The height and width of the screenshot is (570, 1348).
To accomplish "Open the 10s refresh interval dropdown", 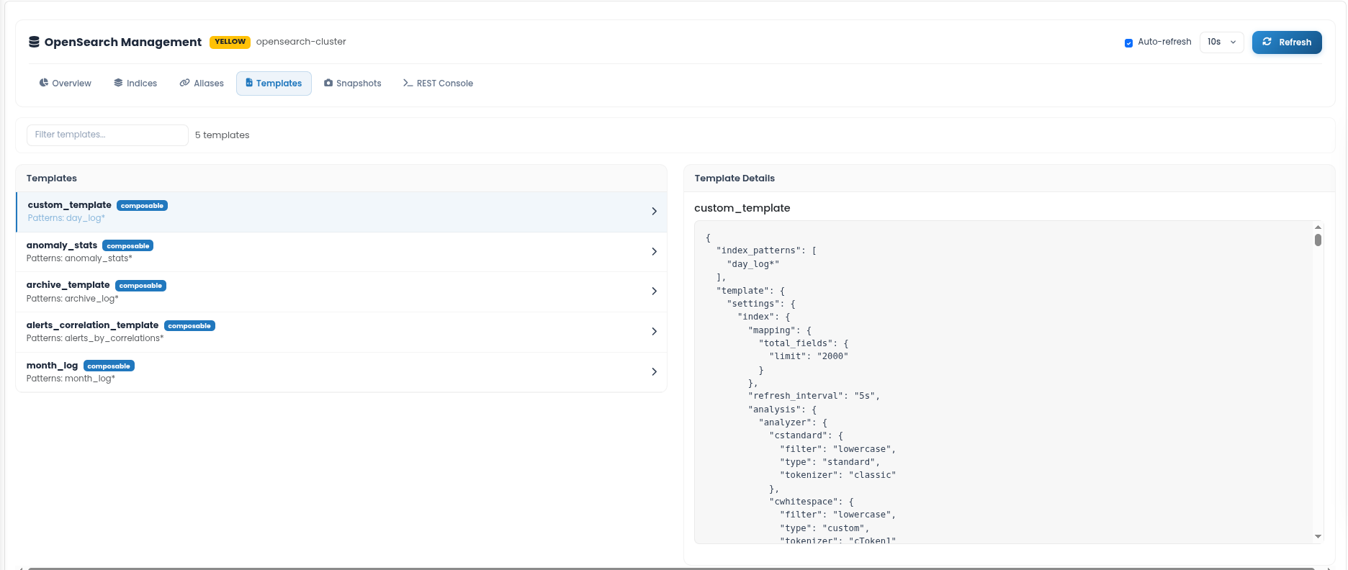I will (x=1221, y=42).
